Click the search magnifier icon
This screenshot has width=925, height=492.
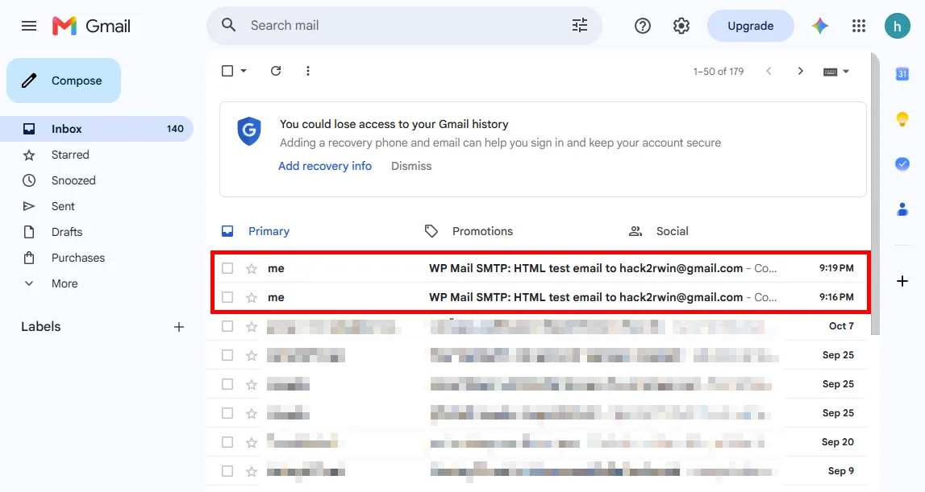pyautogui.click(x=228, y=25)
